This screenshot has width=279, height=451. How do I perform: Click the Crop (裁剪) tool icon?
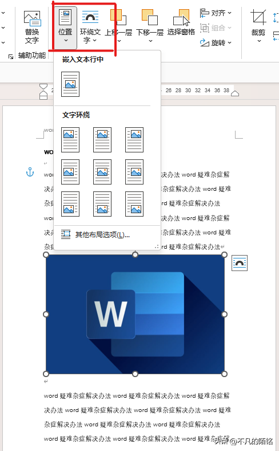[258, 17]
